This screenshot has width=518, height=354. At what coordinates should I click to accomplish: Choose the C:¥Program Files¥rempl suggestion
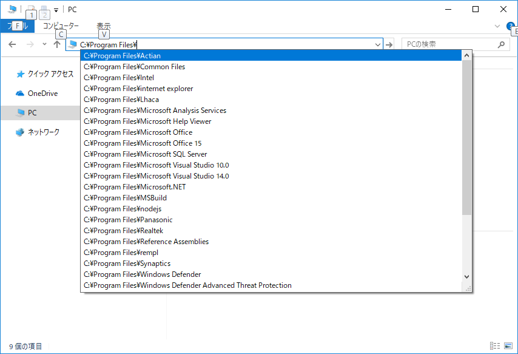pos(271,252)
